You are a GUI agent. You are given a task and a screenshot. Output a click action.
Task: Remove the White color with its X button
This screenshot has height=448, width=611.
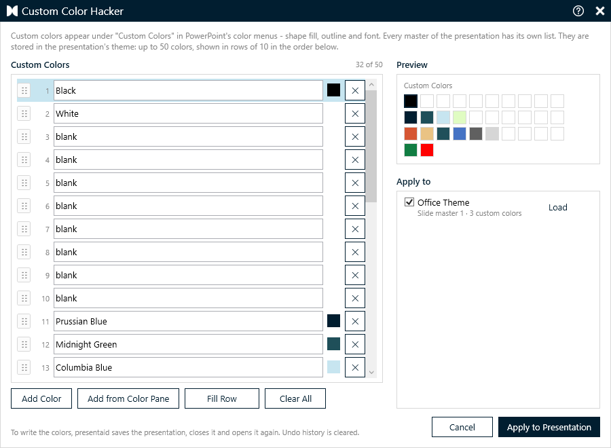click(355, 114)
